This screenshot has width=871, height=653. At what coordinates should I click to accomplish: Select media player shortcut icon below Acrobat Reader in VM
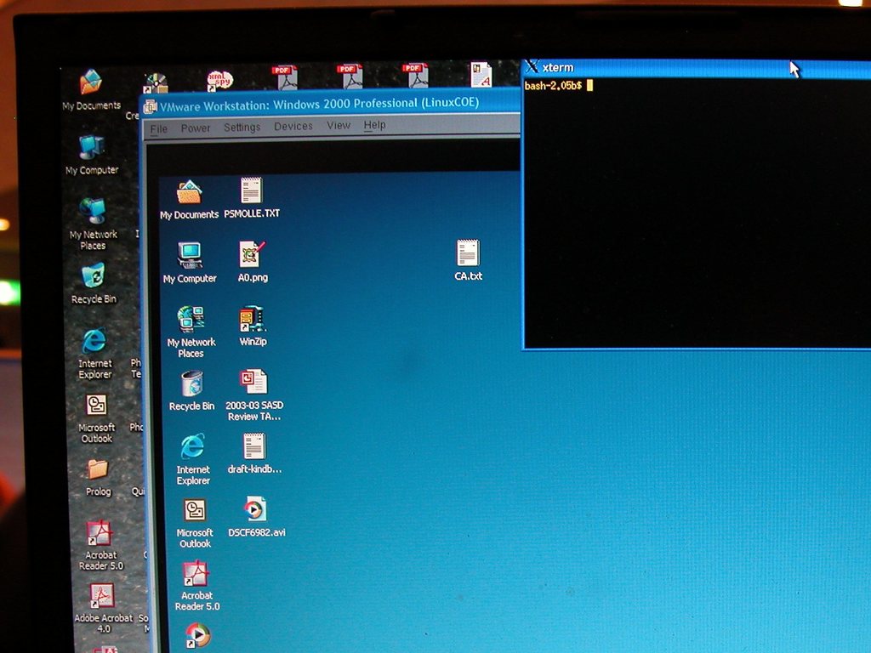197,636
